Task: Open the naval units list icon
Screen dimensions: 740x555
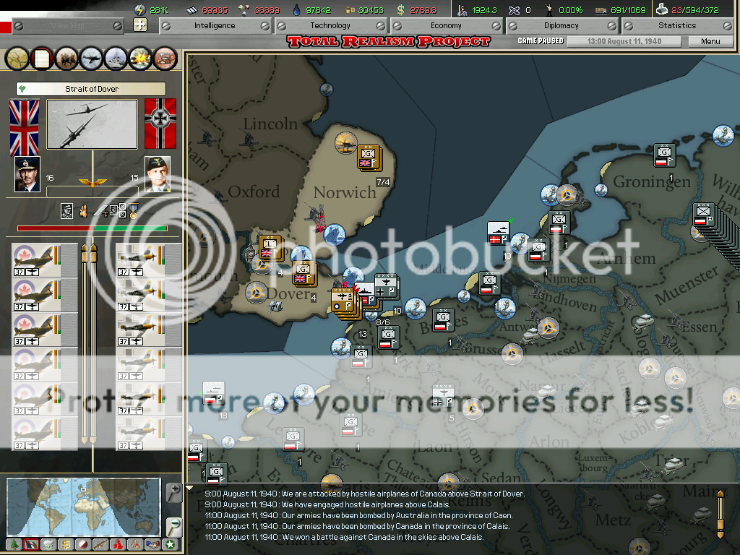Action: 116,57
